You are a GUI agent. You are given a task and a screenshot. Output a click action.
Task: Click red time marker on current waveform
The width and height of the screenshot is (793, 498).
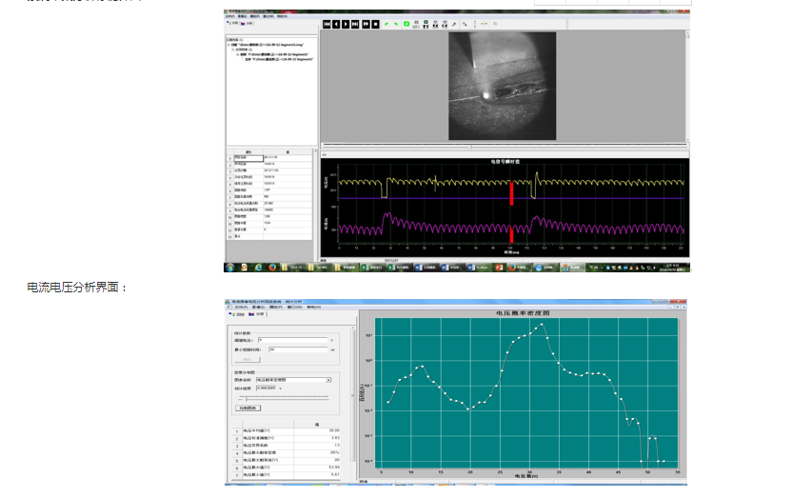tap(511, 234)
